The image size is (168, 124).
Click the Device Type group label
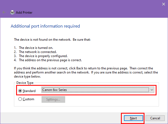25,82
